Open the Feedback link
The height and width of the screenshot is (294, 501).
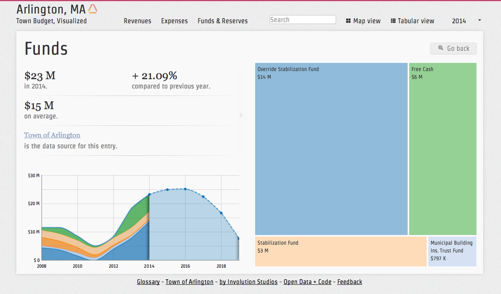tap(350, 282)
